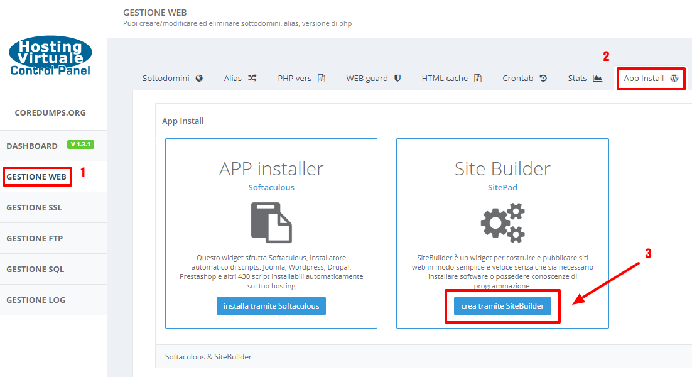Click the shield icon beside WEB guard
The width and height of the screenshot is (692, 377).
pyautogui.click(x=397, y=78)
